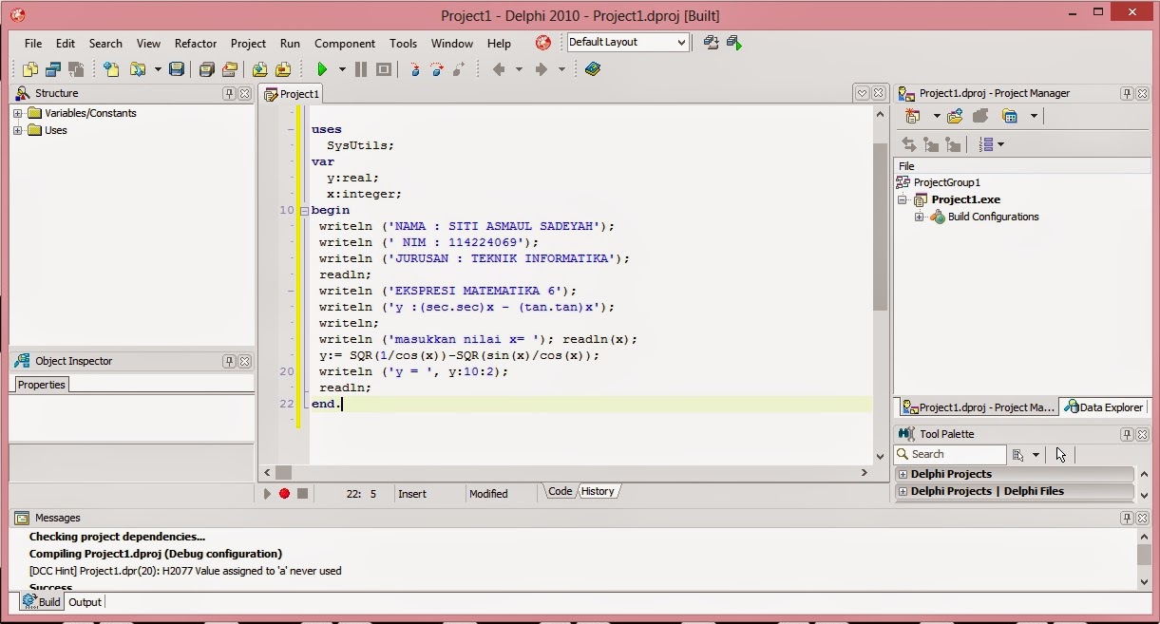Click the red globe icon beside Help

coord(542,43)
